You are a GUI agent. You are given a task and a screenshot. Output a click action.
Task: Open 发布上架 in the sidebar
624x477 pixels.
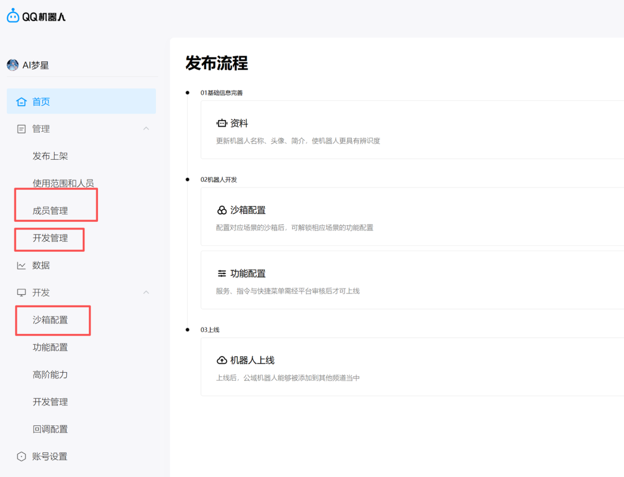click(x=50, y=156)
